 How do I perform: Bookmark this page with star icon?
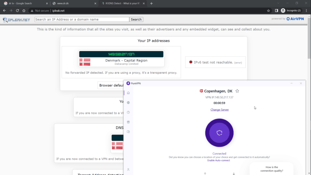click(x=268, y=11)
